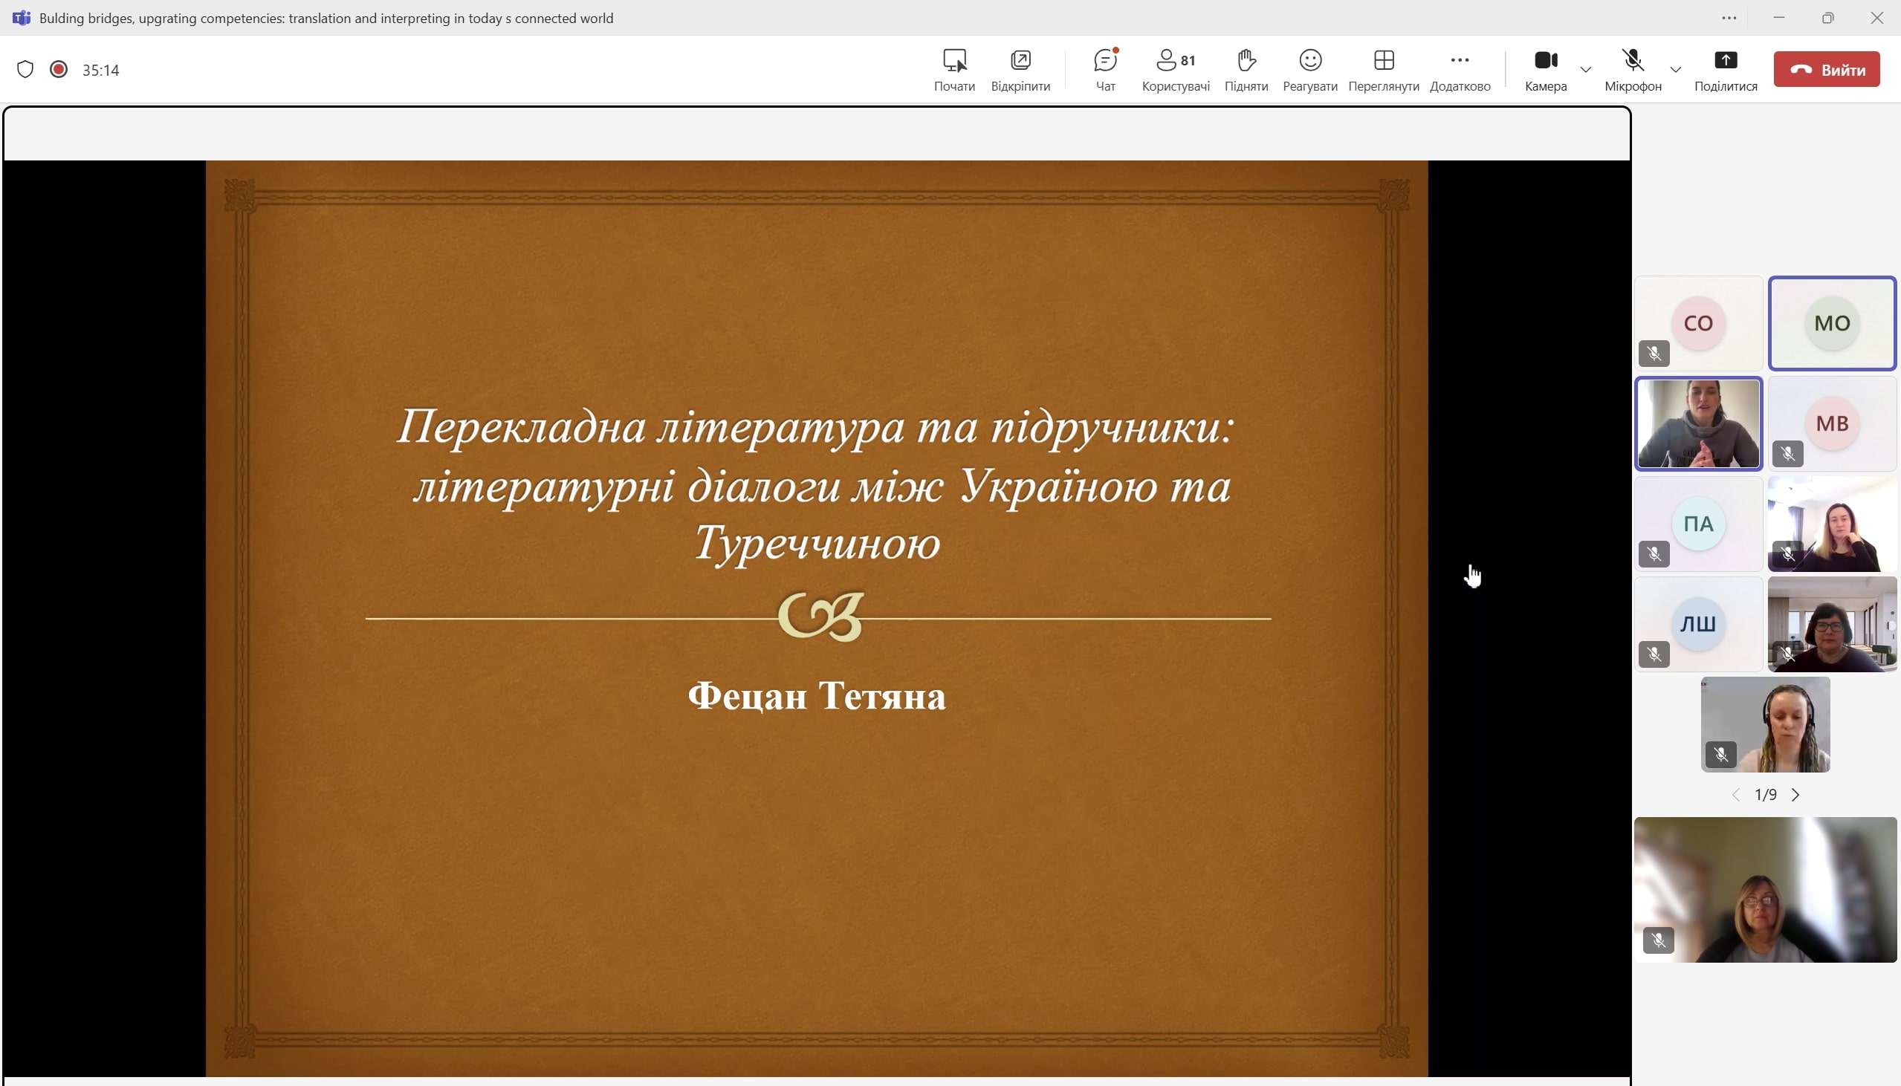Viewport: 1901px width, 1086px height.
Task: Go to next participants page arrow
Action: pos(1795,795)
